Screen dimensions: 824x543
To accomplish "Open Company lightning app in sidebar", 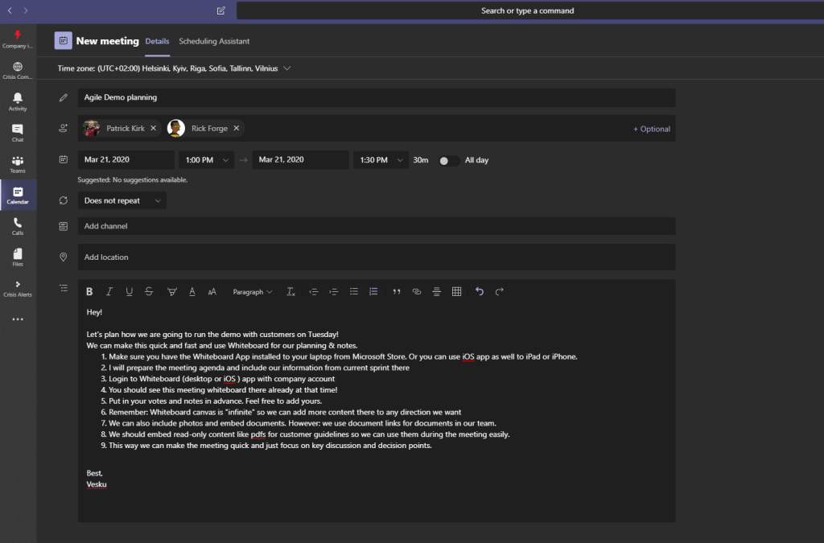I will (18, 39).
